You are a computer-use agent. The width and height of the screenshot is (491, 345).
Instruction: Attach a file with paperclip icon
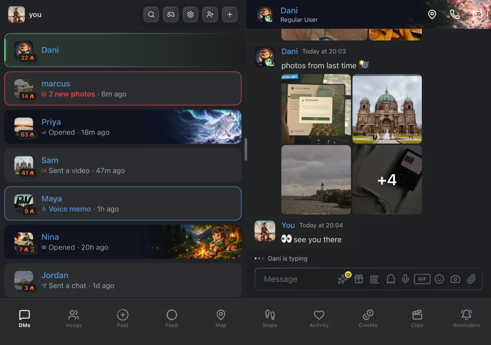[472, 279]
